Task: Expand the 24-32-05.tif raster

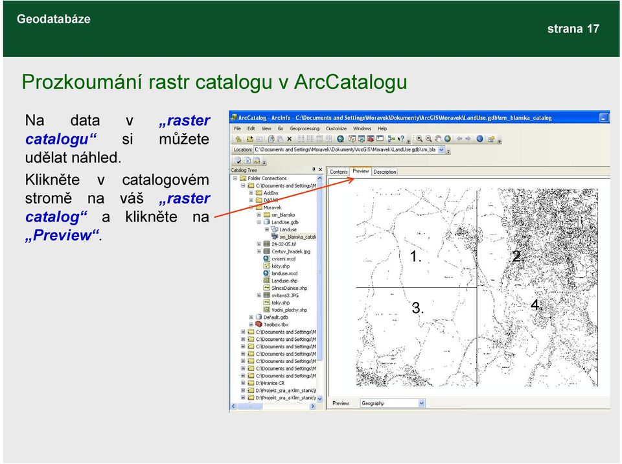Action: pos(259,244)
